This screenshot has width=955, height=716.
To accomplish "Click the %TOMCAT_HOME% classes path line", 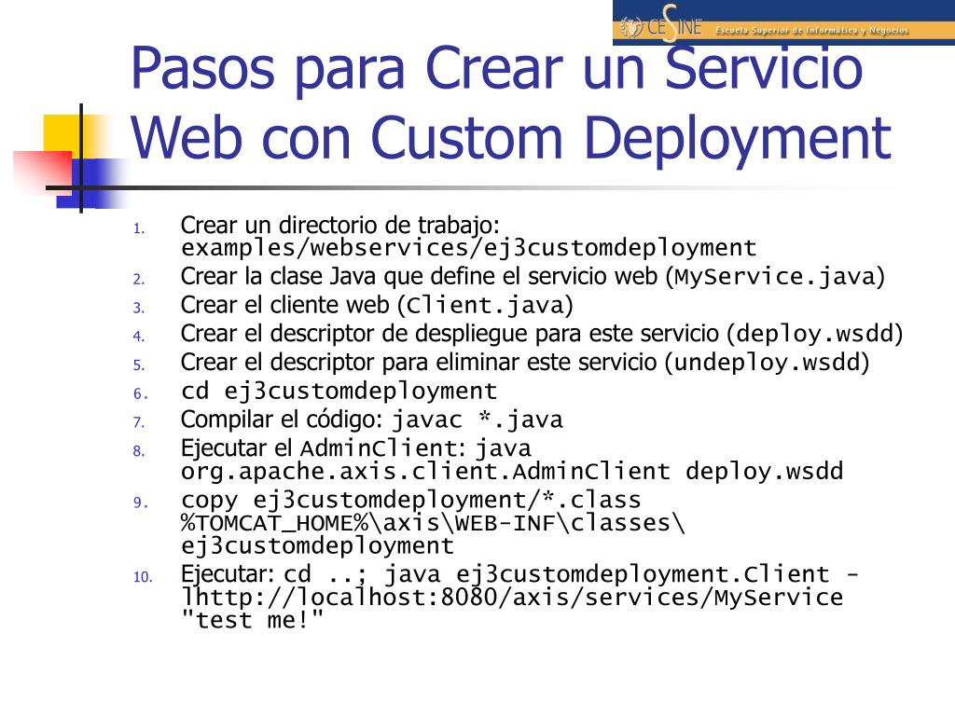I will (x=434, y=523).
